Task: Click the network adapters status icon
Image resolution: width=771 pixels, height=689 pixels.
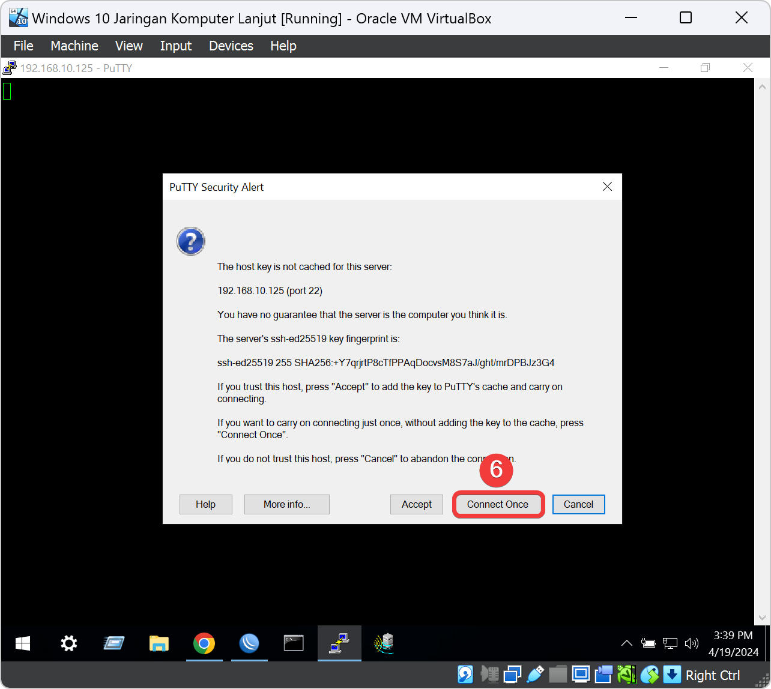Action: (x=512, y=675)
